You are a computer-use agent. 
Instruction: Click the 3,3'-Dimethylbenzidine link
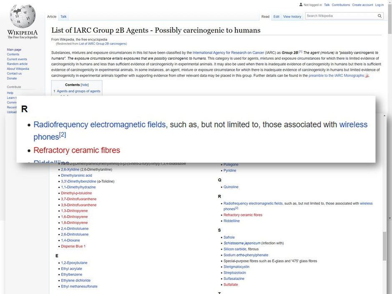point(78,181)
